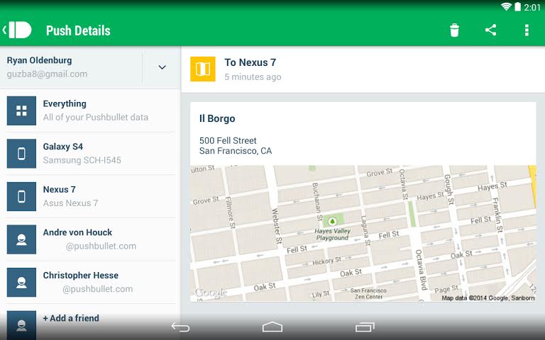Select the Galaxy S4 device icon
The width and height of the screenshot is (545, 340).
click(21, 154)
